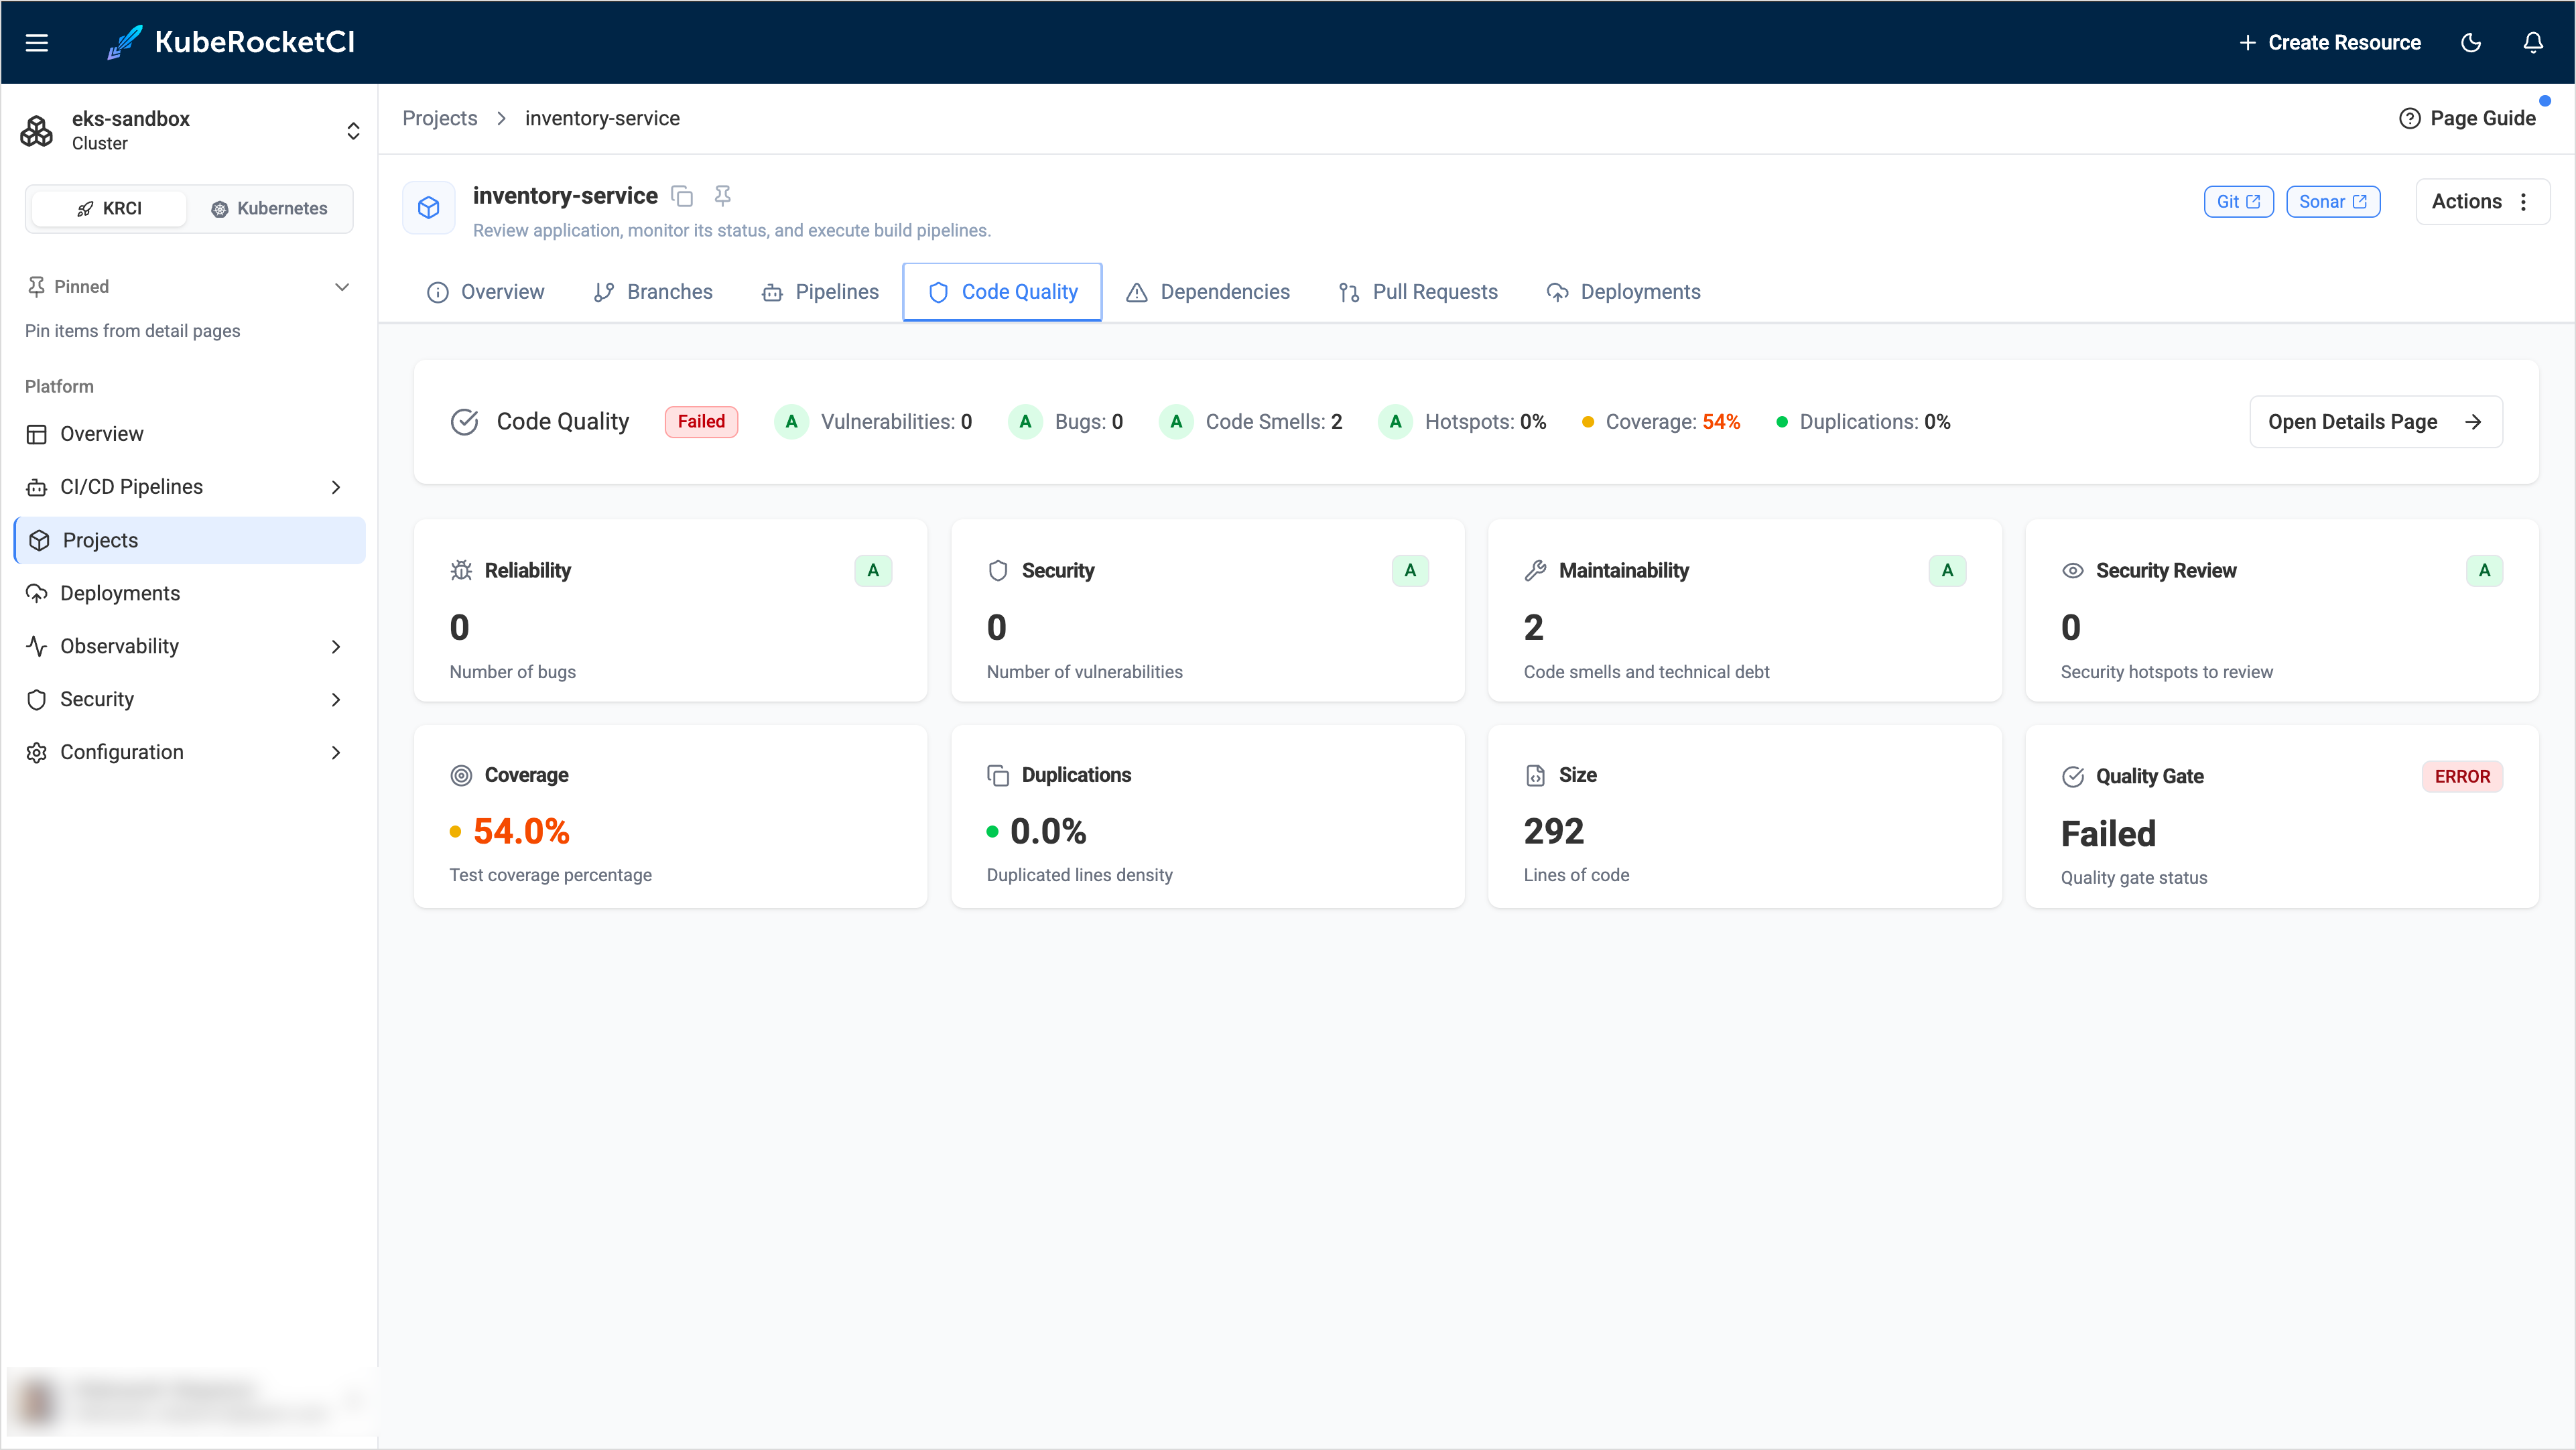Select Deployments in Platform sidebar

click(x=189, y=593)
